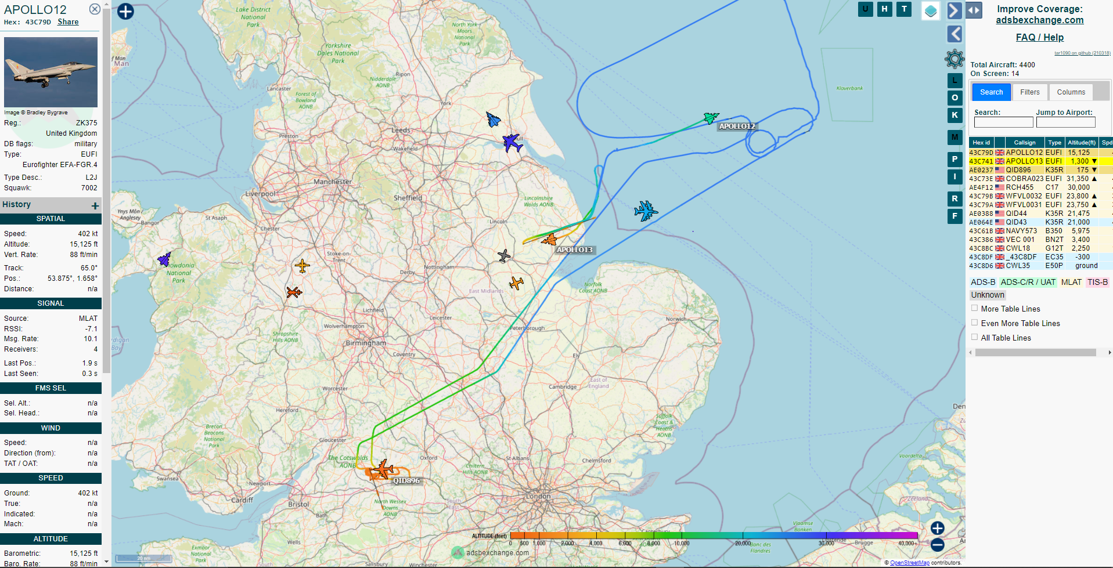Switch to the Columns tab
This screenshot has width=1113, height=568.
pos(1071,92)
